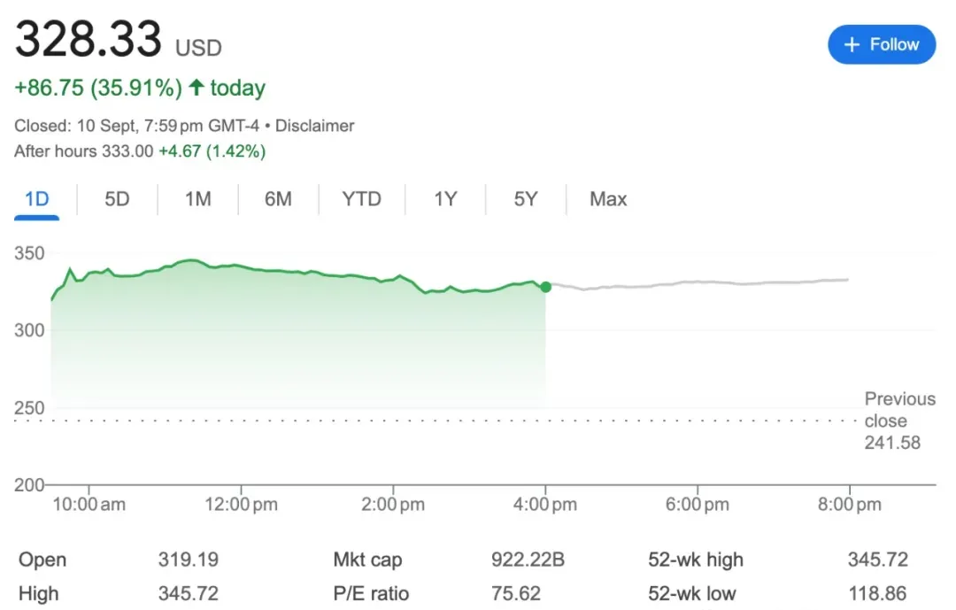Click the green up arrow beside today
The height and width of the screenshot is (610, 956).
[196, 88]
